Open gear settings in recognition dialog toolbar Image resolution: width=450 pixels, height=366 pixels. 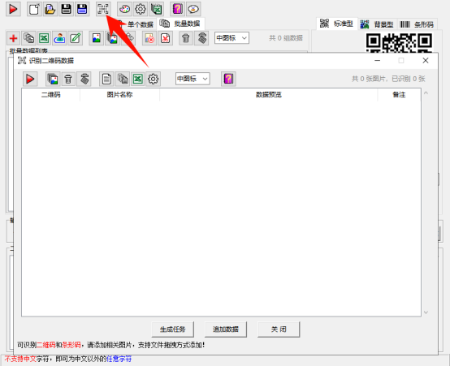[154, 79]
